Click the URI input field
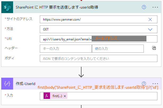The width and height of the screenshot is (163, 108). click(x=98, y=39)
